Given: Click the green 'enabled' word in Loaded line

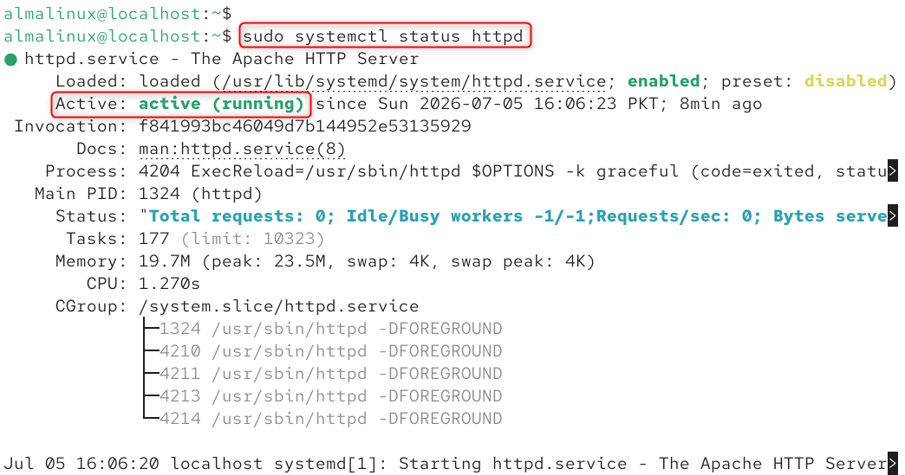Looking at the screenshot, I should click(663, 81).
